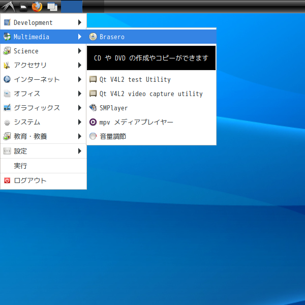Launch Firefox from the top panel
Viewport: 305px width, 305px height.
[37, 7]
